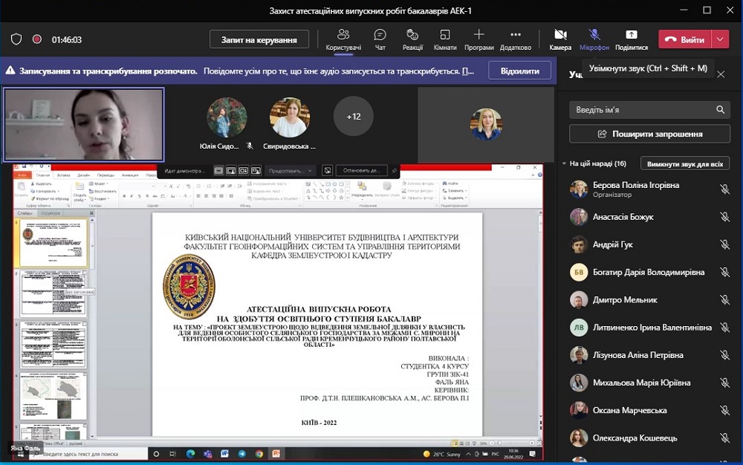
Task: Close the participants panel
Action: click(721, 74)
